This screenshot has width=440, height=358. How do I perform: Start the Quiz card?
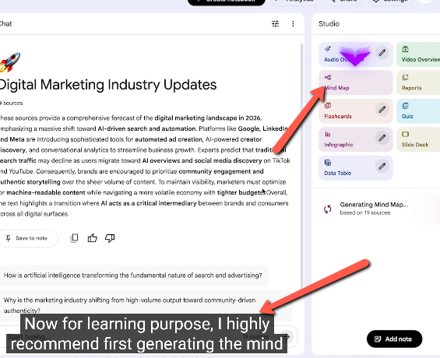418,111
